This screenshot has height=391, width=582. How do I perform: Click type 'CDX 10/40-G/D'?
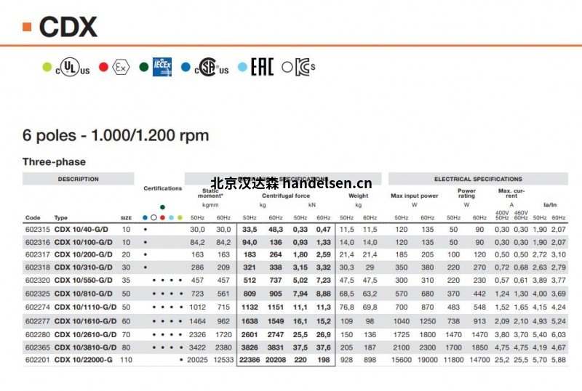81,229
